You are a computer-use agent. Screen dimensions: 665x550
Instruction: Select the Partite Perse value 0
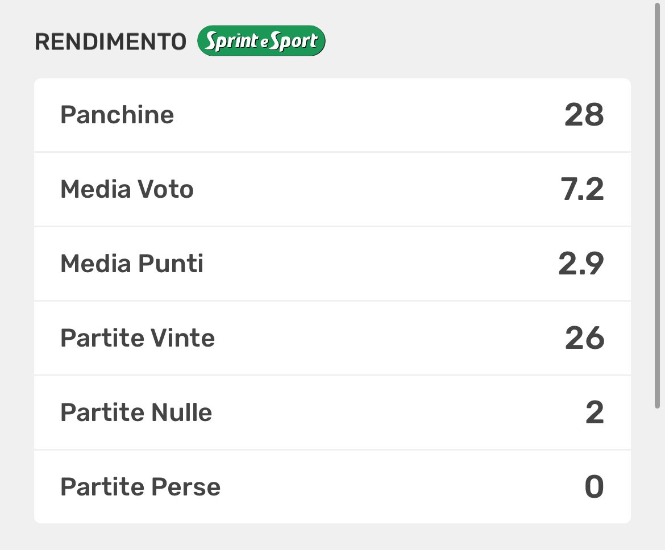(594, 487)
